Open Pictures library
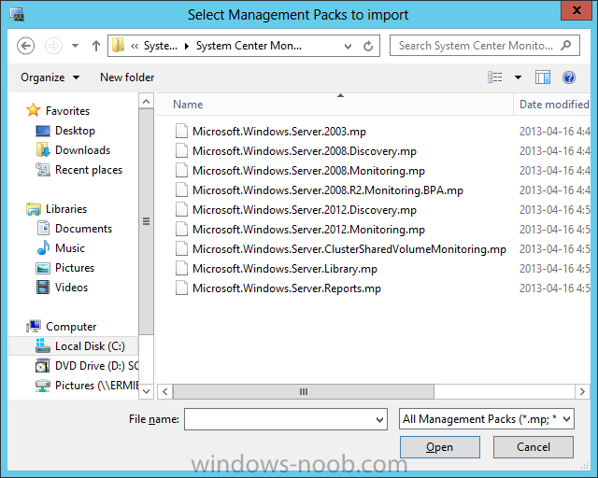This screenshot has height=478, width=598. click(x=75, y=268)
